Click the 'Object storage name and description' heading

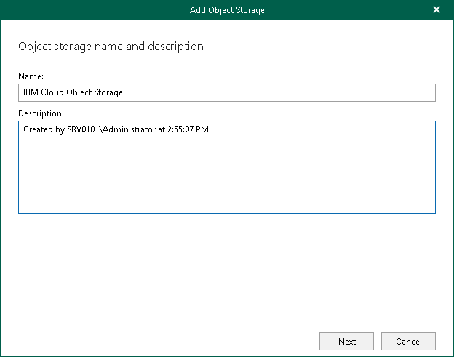(111, 47)
